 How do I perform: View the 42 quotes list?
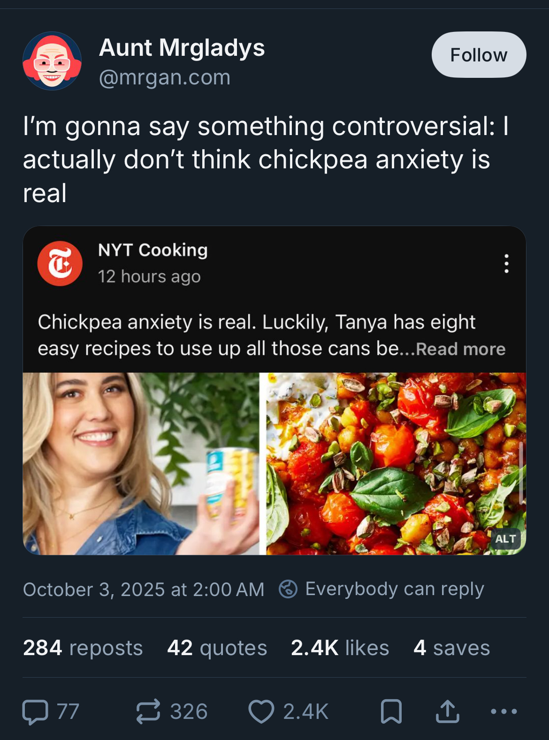(217, 648)
